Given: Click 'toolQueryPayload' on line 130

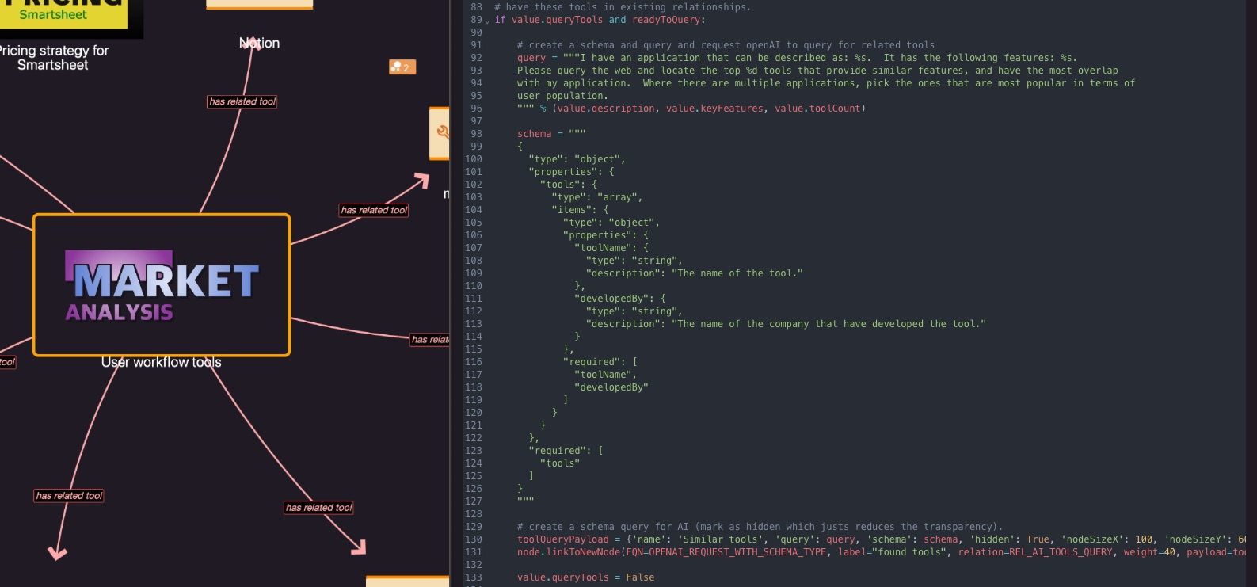Looking at the screenshot, I should tap(563, 539).
